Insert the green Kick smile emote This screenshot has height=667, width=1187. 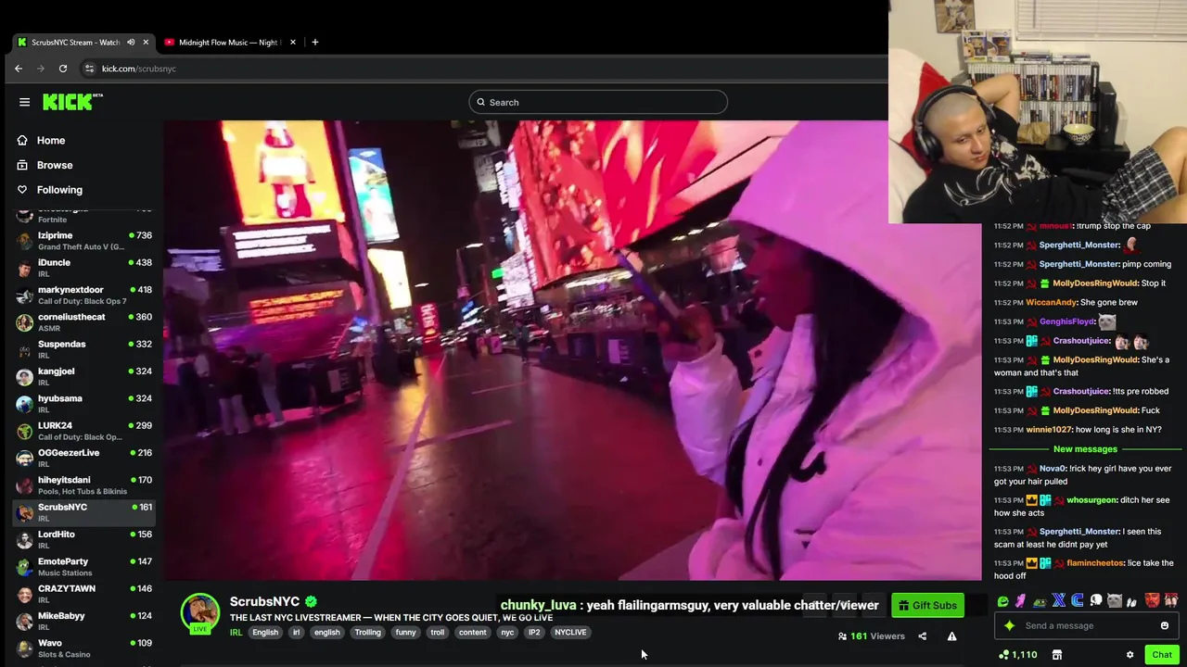pos(1002,601)
